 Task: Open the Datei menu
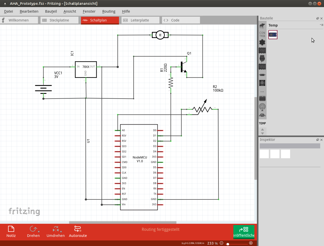(x=9, y=11)
